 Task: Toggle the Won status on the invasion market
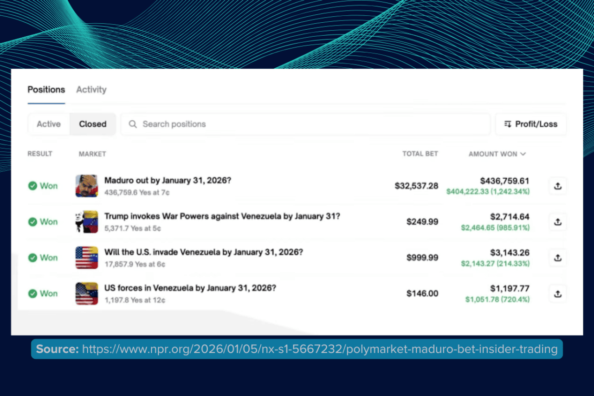pos(43,258)
